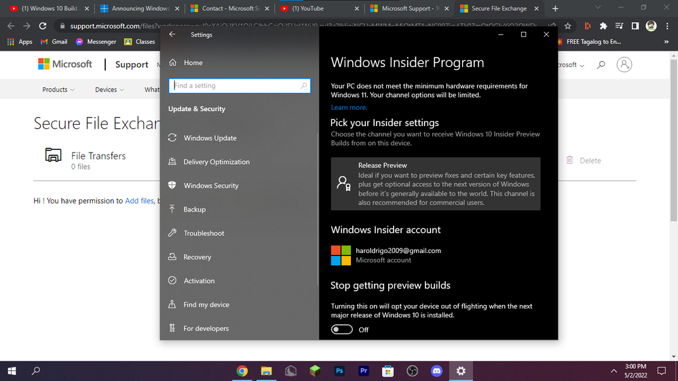
Task: Click the Find a setting search box
Action: click(240, 85)
